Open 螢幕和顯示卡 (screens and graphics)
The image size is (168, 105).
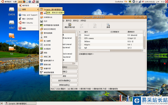[x=51, y=61]
